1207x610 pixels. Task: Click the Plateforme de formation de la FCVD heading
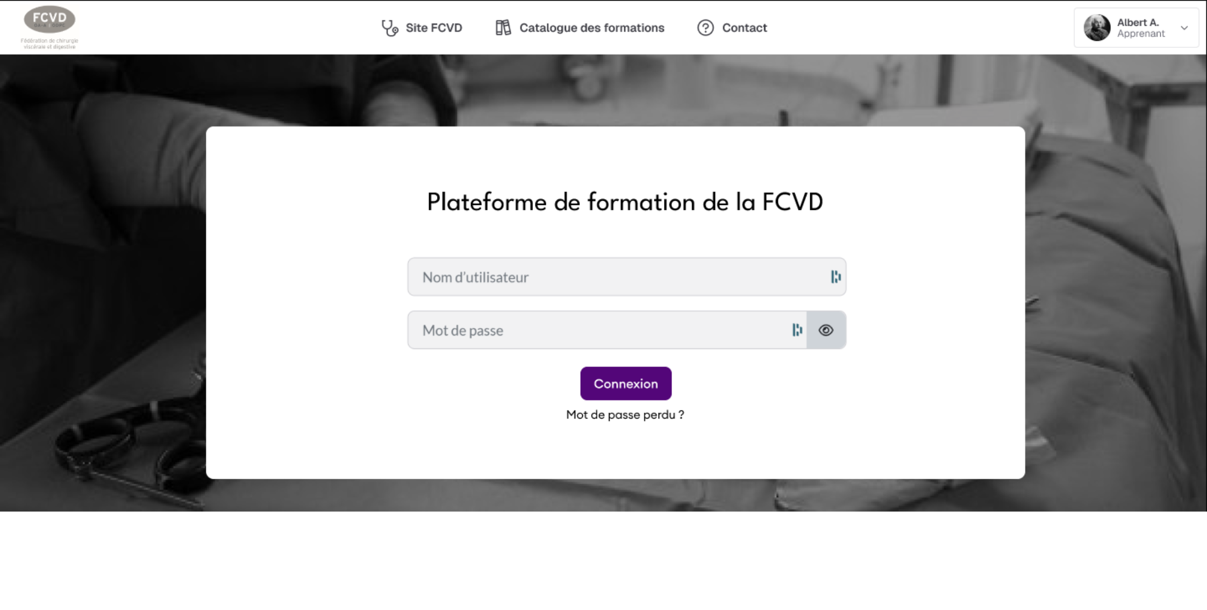625,202
